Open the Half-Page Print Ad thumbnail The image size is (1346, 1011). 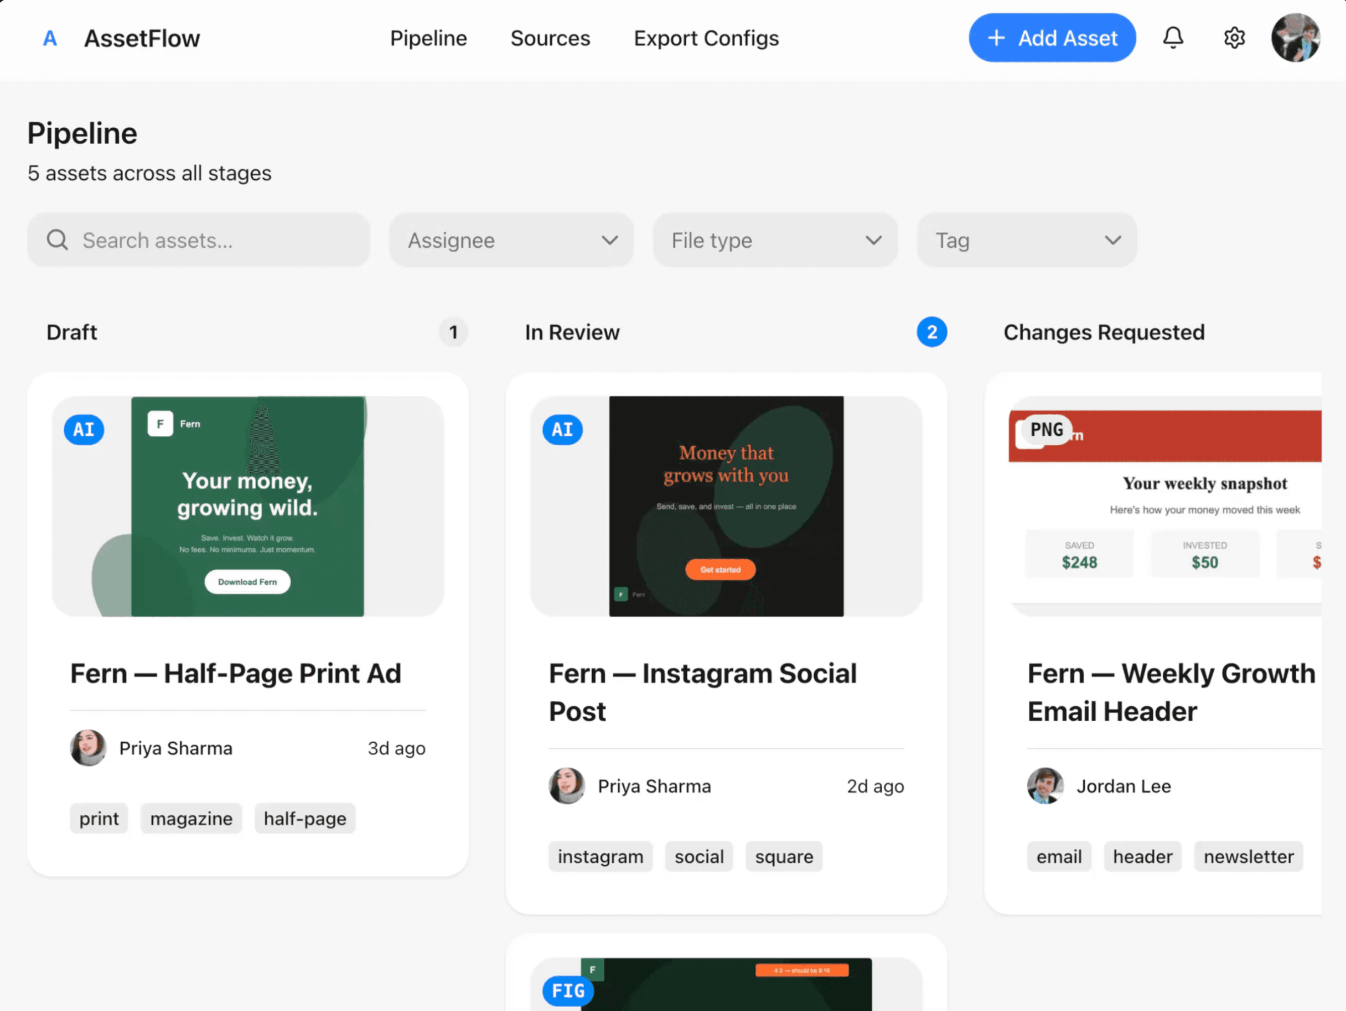coord(247,507)
